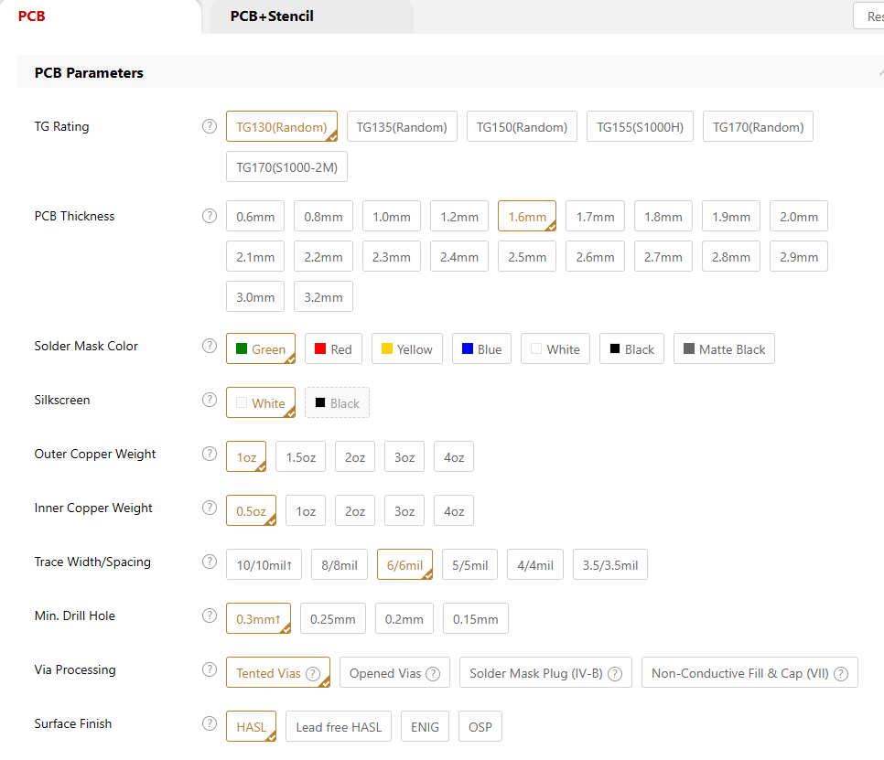
Task: Choose 1.7mm board thickness
Action: click(596, 217)
